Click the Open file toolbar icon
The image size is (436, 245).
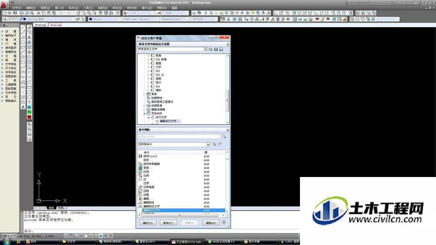coord(10,13)
